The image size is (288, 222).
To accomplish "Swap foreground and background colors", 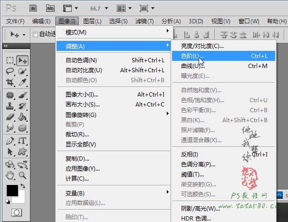I will 23,186.
